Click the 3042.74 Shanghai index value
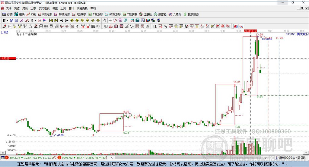Viewport: 309px width, 167px height. coord(14,158)
